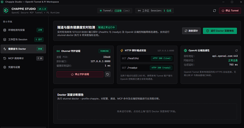244x128 pixels.
Task: Click the 隧道正常运行中 status badge
Action: pos(106,27)
